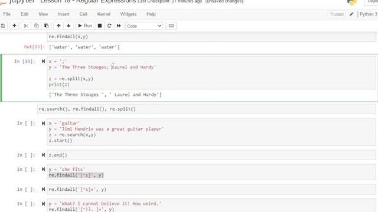
Task: Run the re.findall('[^s]+', y) cell via its icon
Action: click(x=43, y=190)
